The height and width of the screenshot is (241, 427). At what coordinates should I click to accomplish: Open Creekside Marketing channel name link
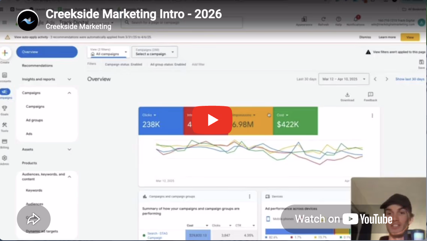coord(78,26)
